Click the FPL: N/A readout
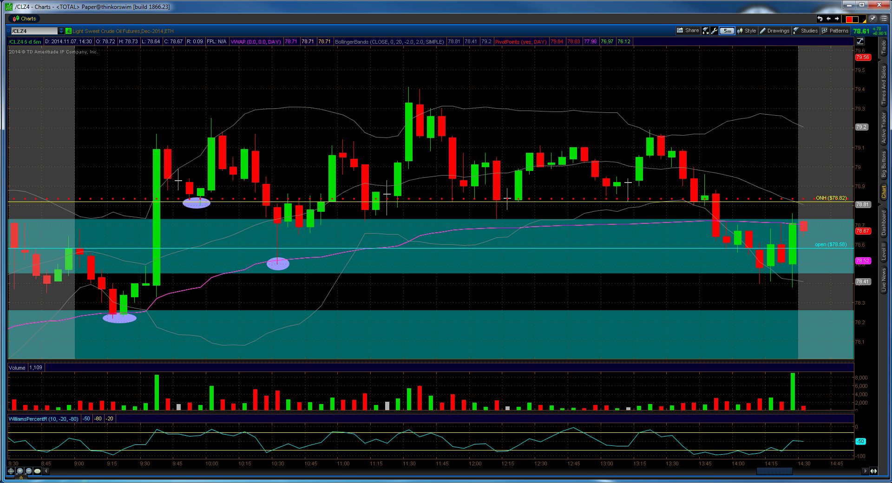The width and height of the screenshot is (892, 483). pos(216,42)
